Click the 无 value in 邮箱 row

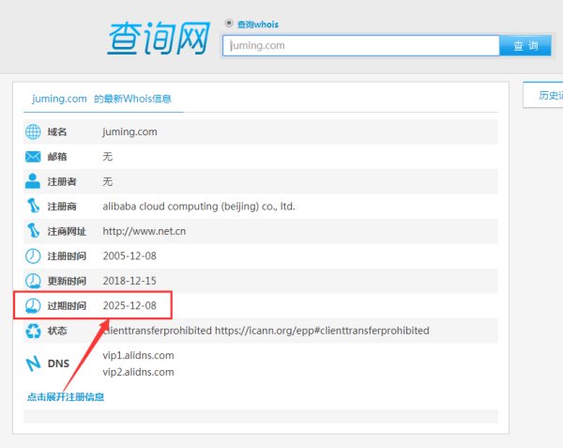point(107,157)
